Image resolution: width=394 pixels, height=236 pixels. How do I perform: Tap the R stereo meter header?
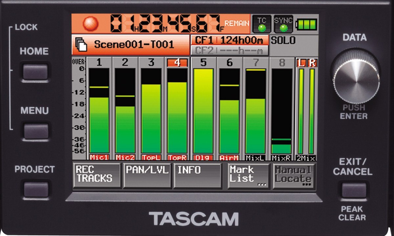tap(312, 63)
